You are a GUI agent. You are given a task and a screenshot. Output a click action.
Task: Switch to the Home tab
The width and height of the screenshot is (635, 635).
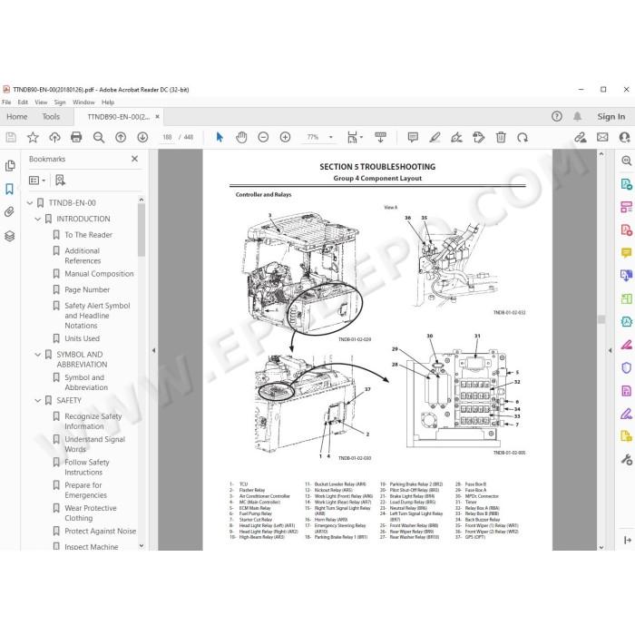pyautogui.click(x=17, y=117)
